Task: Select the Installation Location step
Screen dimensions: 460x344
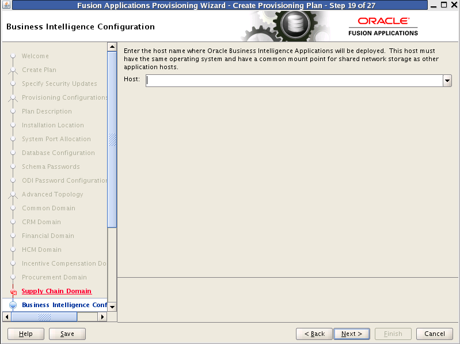Action: coord(53,125)
